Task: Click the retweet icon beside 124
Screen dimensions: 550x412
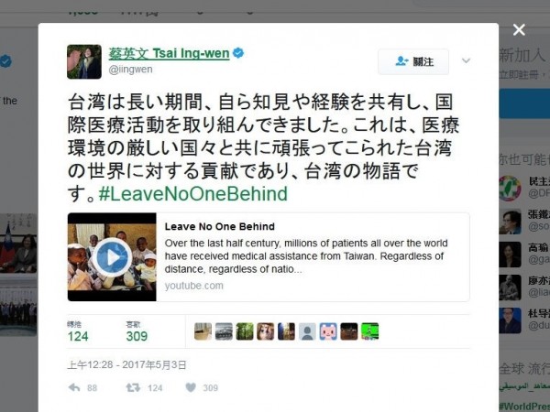Action: (133, 387)
